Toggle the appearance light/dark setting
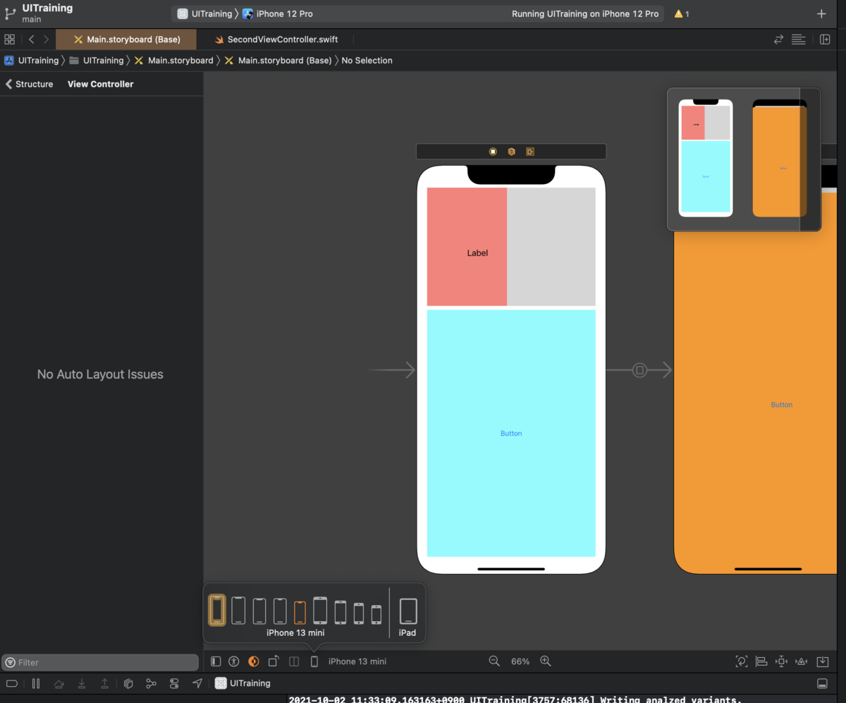 tap(254, 661)
